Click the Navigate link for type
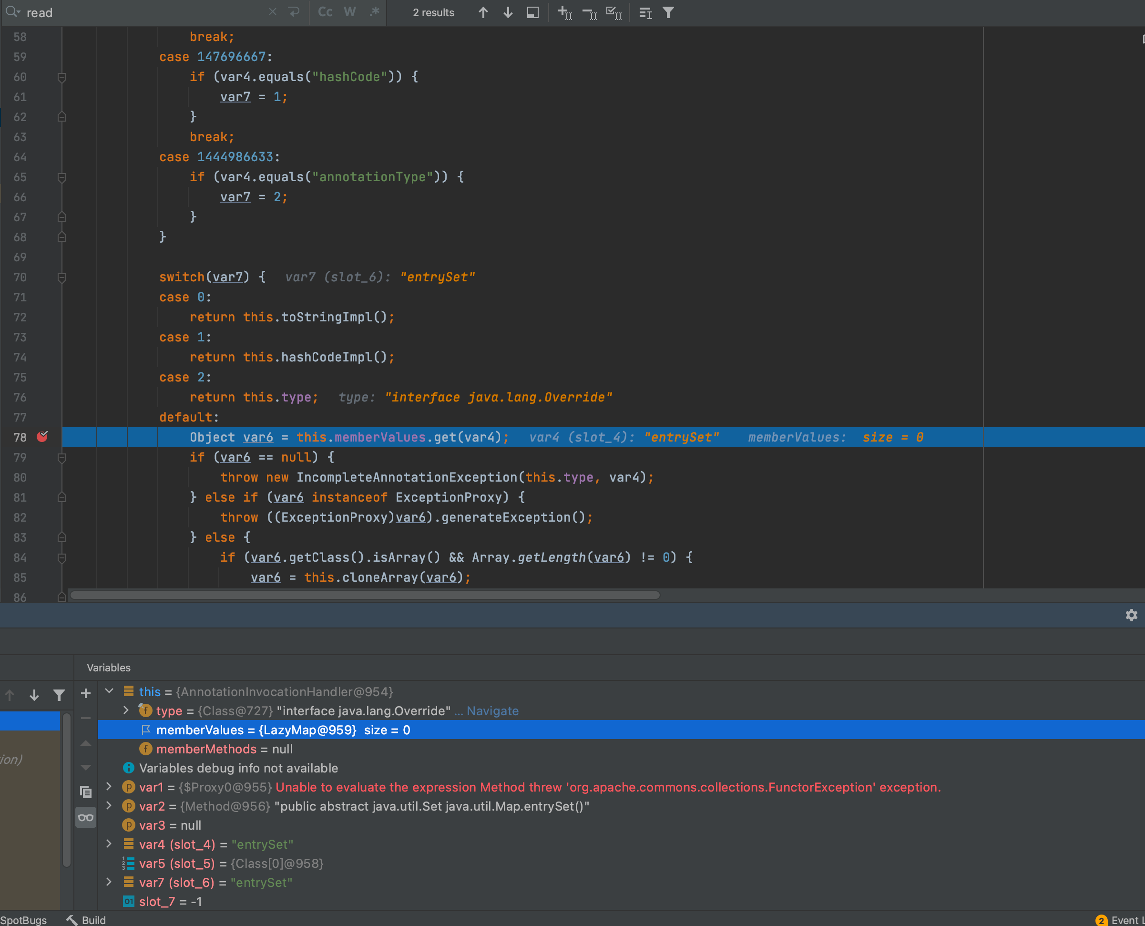1145x926 pixels. click(492, 711)
